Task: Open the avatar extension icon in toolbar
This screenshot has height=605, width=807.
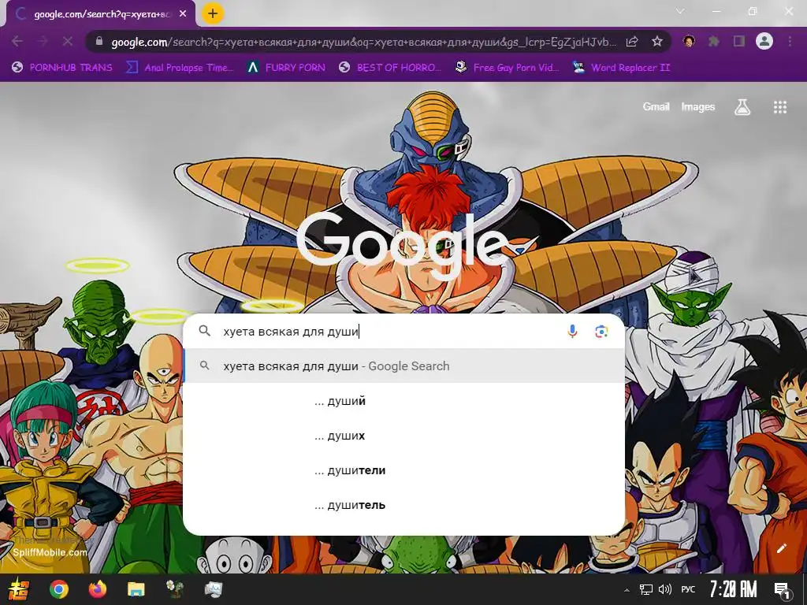Action: coord(689,41)
